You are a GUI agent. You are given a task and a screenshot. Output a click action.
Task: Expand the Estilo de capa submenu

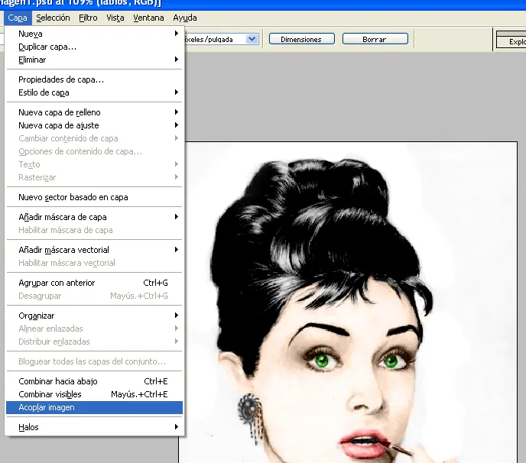[x=44, y=92]
